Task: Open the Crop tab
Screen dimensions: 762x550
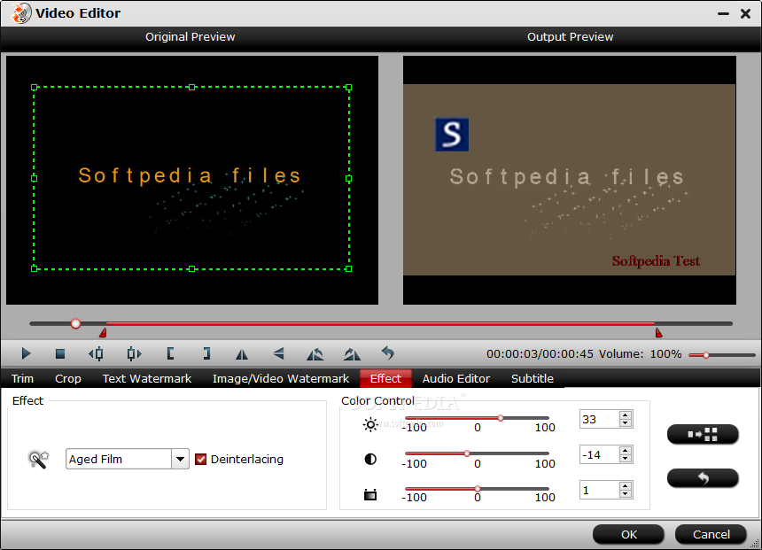Action: pyautogui.click(x=68, y=378)
